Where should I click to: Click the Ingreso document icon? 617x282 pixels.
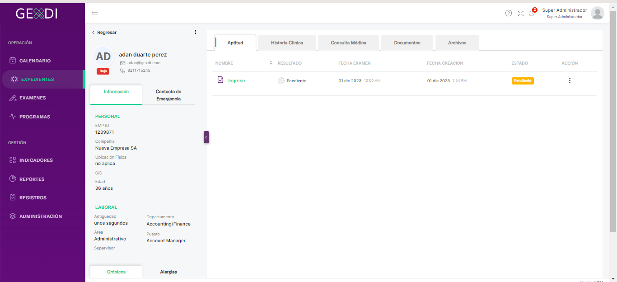click(220, 80)
